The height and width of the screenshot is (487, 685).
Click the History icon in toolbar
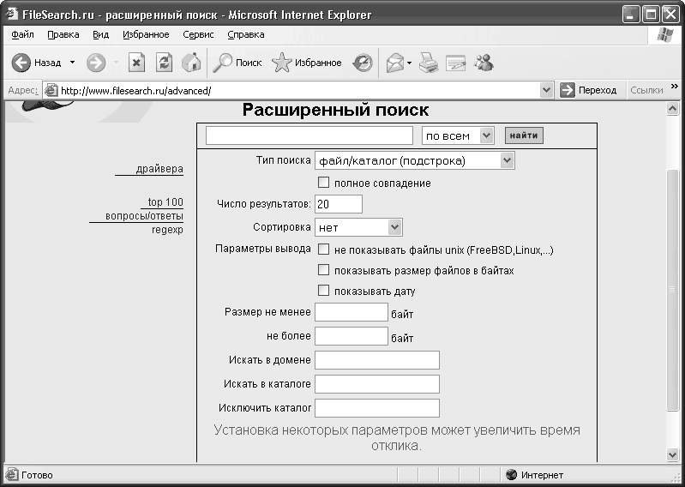364,63
